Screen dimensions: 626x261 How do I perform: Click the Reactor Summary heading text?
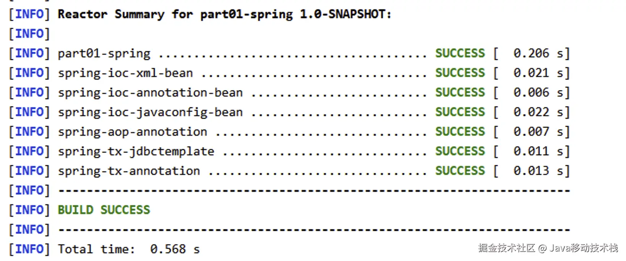(224, 14)
